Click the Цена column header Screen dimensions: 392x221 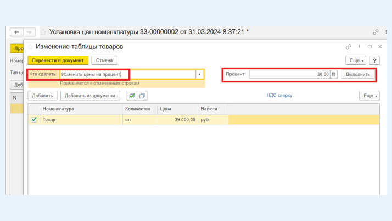178,109
